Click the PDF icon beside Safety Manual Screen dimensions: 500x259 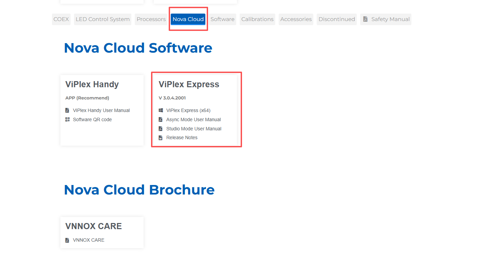click(365, 19)
